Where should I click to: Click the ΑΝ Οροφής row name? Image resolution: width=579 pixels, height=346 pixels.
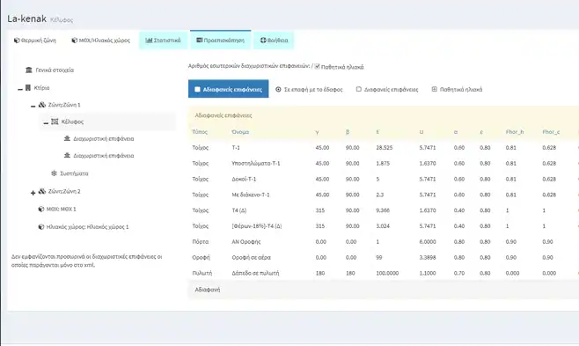point(246,242)
